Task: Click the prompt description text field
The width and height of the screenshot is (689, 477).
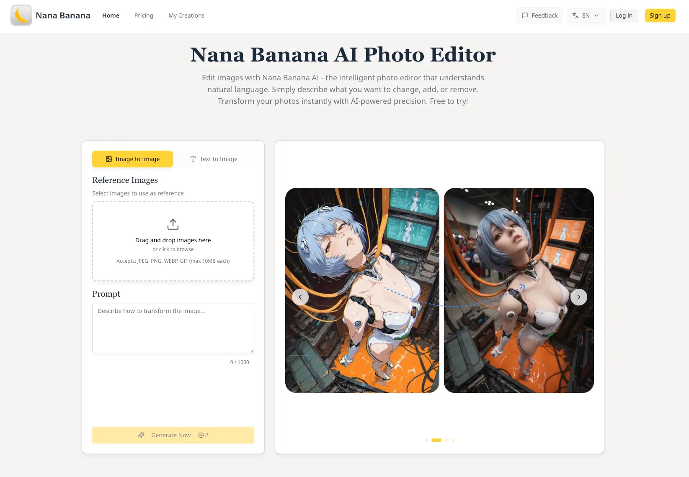Action: click(173, 328)
